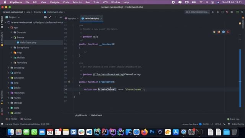245x138 pixels.
Task: Toggle the Favorites tool window side tab
Action: click(x=2, y=97)
